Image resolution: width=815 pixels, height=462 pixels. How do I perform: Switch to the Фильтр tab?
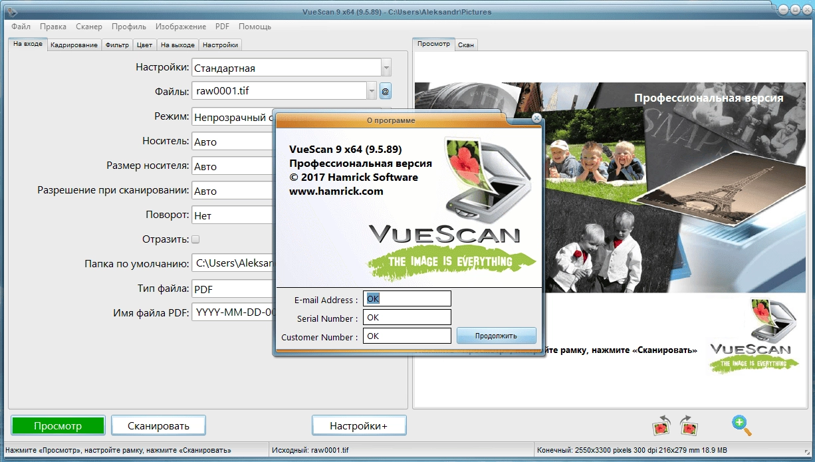(x=117, y=45)
